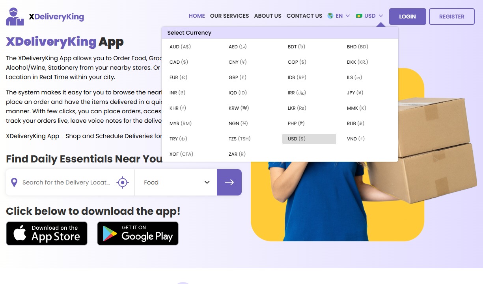Open the Google Play download badge
This screenshot has width=483, height=284.
click(138, 233)
